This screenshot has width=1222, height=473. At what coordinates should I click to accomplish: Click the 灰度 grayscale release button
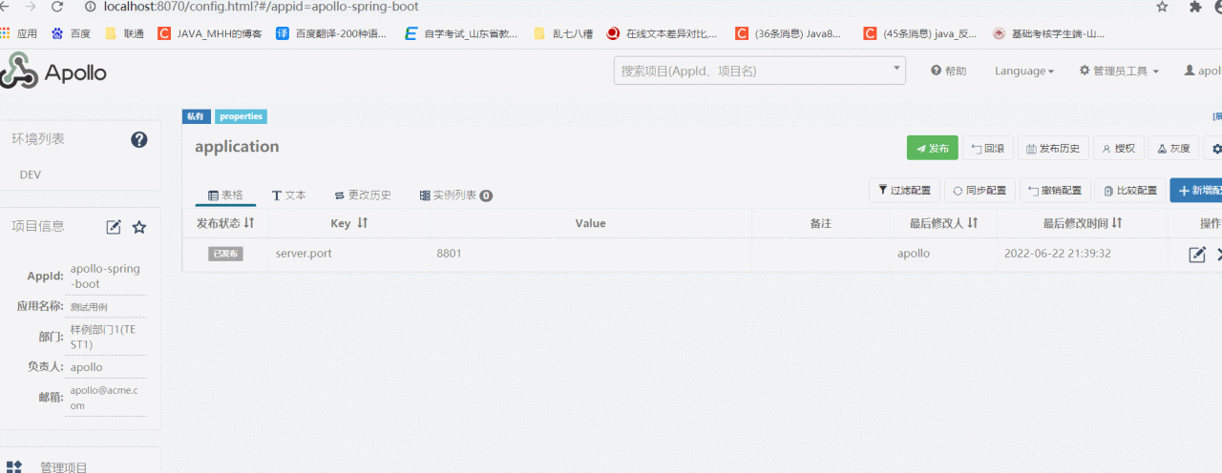pos(1173,148)
